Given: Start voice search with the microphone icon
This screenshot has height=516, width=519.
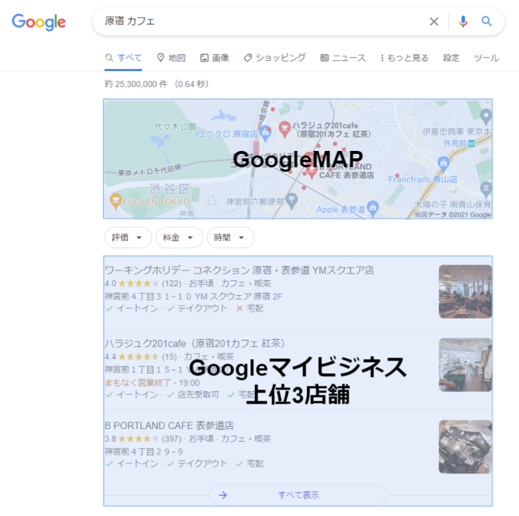Looking at the screenshot, I should pos(463,22).
